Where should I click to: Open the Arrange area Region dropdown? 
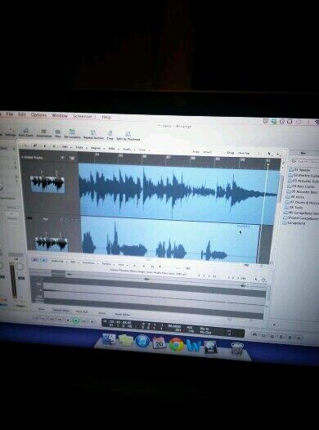[x=97, y=148]
